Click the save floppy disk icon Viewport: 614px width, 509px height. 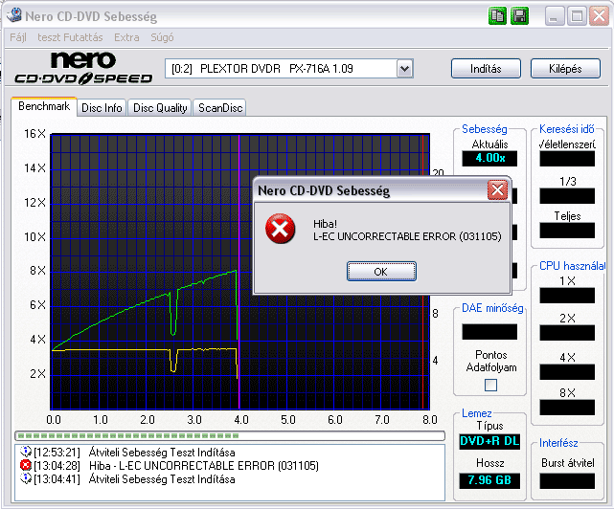(x=519, y=16)
